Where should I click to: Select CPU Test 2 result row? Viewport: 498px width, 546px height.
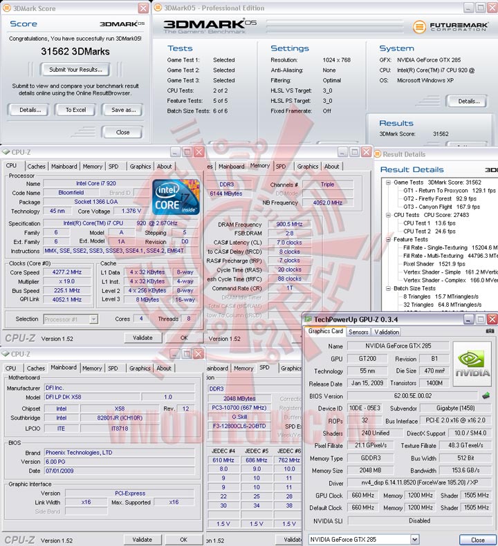(x=430, y=232)
